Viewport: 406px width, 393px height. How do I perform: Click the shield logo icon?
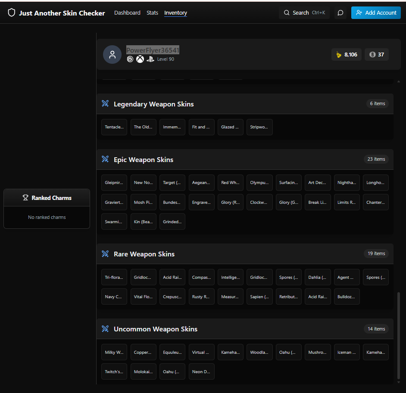(11, 12)
